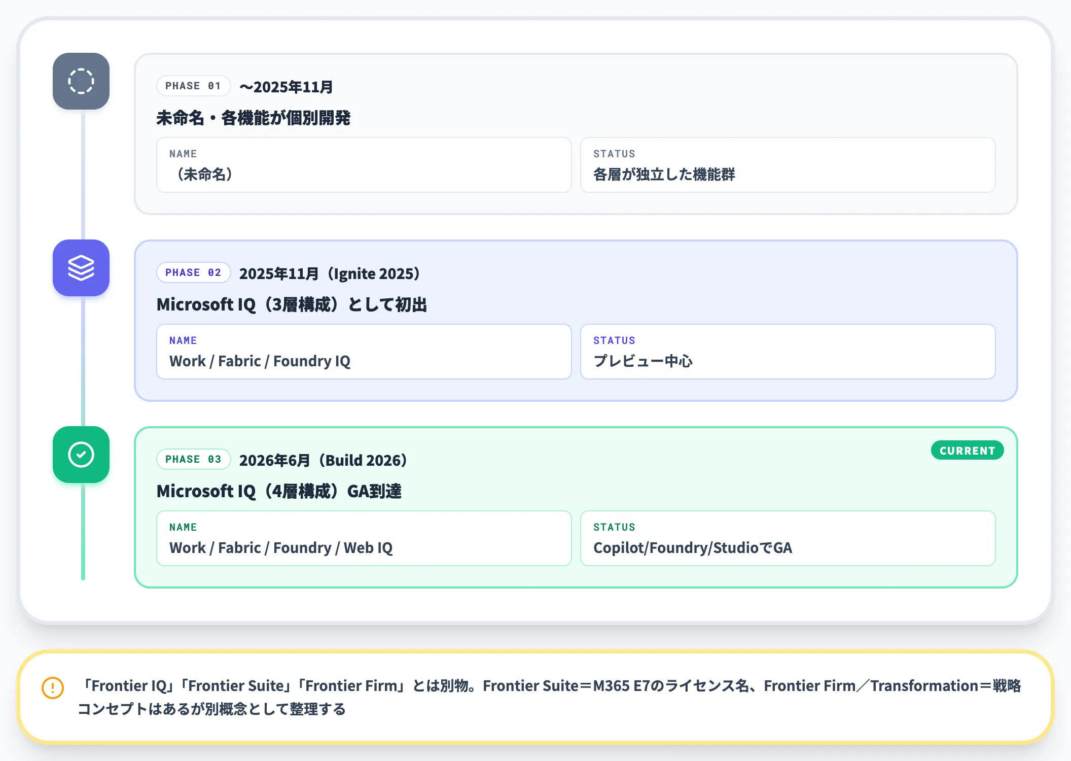Viewport: 1071px width, 761px height.
Task: Click the orange warning icon in note
Action: [53, 688]
